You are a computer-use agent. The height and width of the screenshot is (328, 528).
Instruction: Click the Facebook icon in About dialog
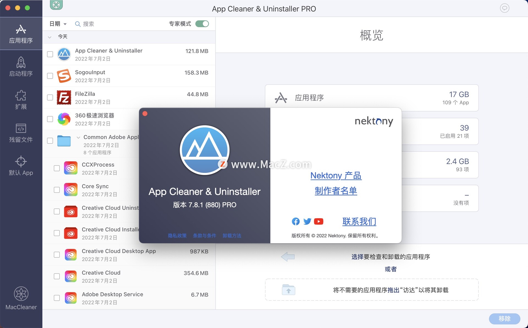(x=296, y=221)
